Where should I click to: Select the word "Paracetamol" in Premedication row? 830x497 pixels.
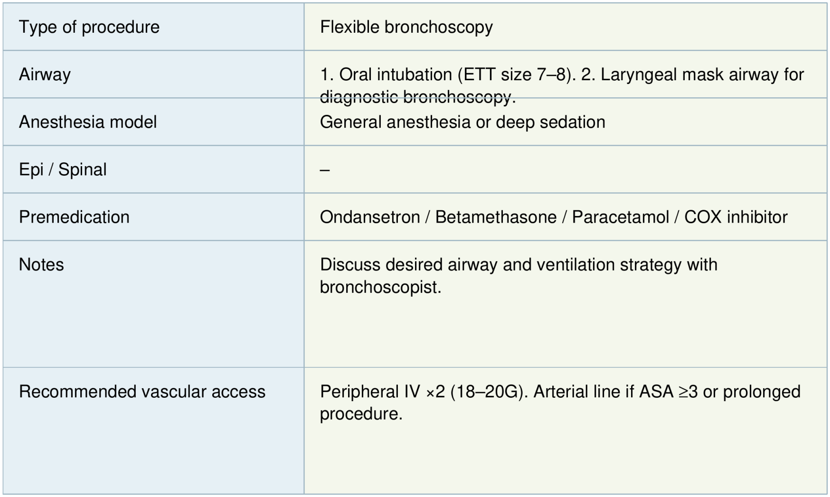pyautogui.click(x=620, y=217)
